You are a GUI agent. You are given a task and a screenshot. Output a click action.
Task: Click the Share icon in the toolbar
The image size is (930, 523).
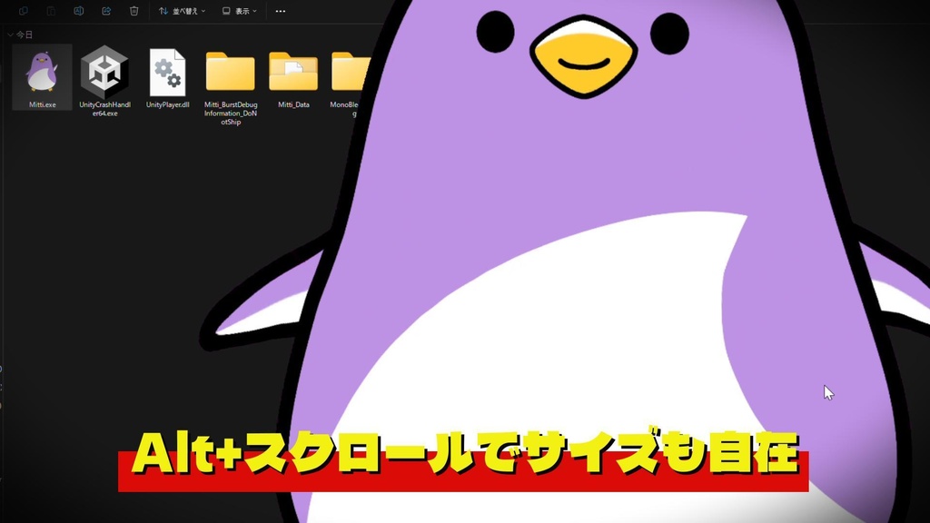pos(106,11)
